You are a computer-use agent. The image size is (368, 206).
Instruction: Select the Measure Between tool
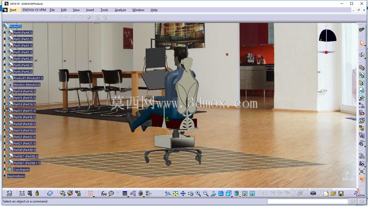coord(22,193)
